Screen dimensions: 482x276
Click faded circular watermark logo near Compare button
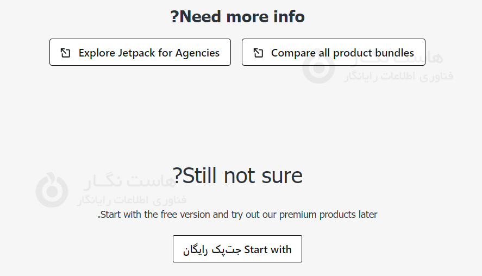pyautogui.click(x=318, y=68)
